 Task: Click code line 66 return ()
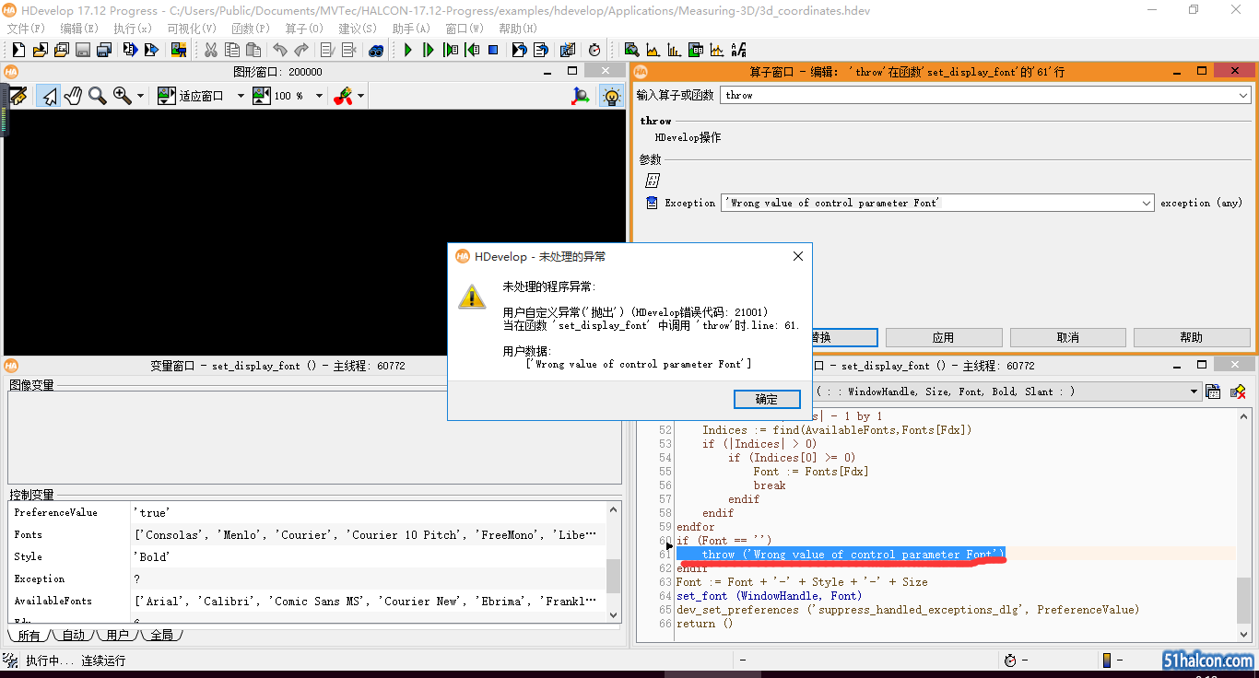[704, 624]
